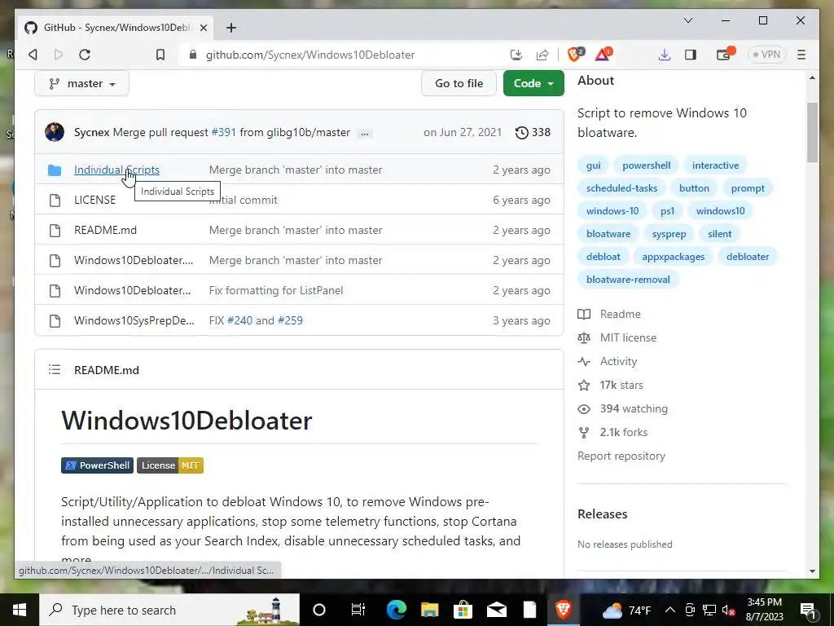View the 17k stars link
The width and height of the screenshot is (834, 626).
point(611,385)
